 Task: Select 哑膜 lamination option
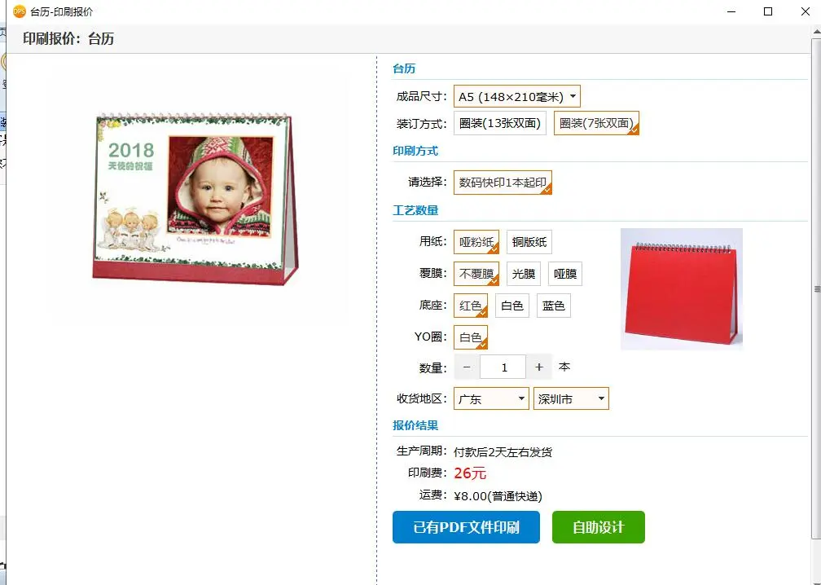565,274
